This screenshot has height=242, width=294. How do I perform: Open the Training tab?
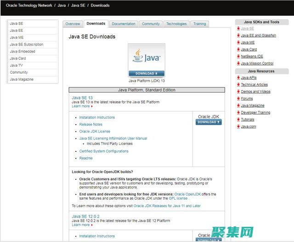[x=200, y=24]
